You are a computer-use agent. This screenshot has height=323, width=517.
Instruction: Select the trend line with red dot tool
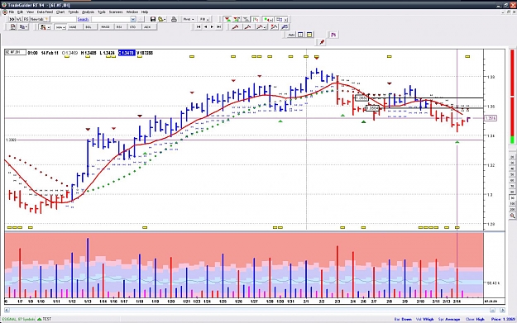(274, 27)
